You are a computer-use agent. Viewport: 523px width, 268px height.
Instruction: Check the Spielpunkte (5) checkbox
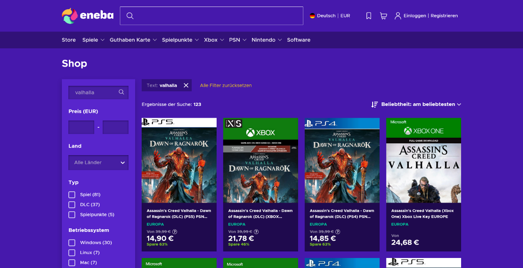coord(72,214)
